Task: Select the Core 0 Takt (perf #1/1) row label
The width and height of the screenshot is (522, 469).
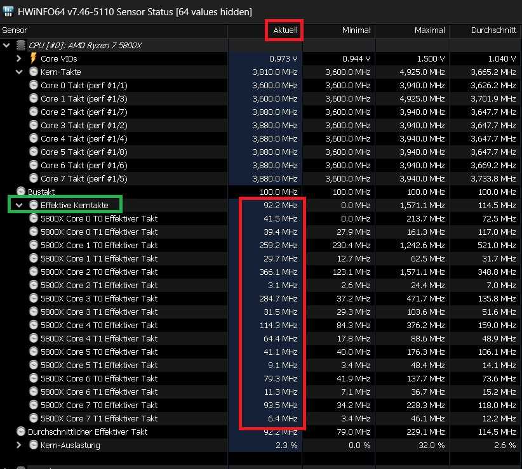Action: pos(84,86)
